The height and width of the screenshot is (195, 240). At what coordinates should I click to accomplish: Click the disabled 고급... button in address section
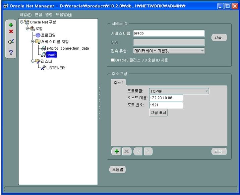(219, 151)
